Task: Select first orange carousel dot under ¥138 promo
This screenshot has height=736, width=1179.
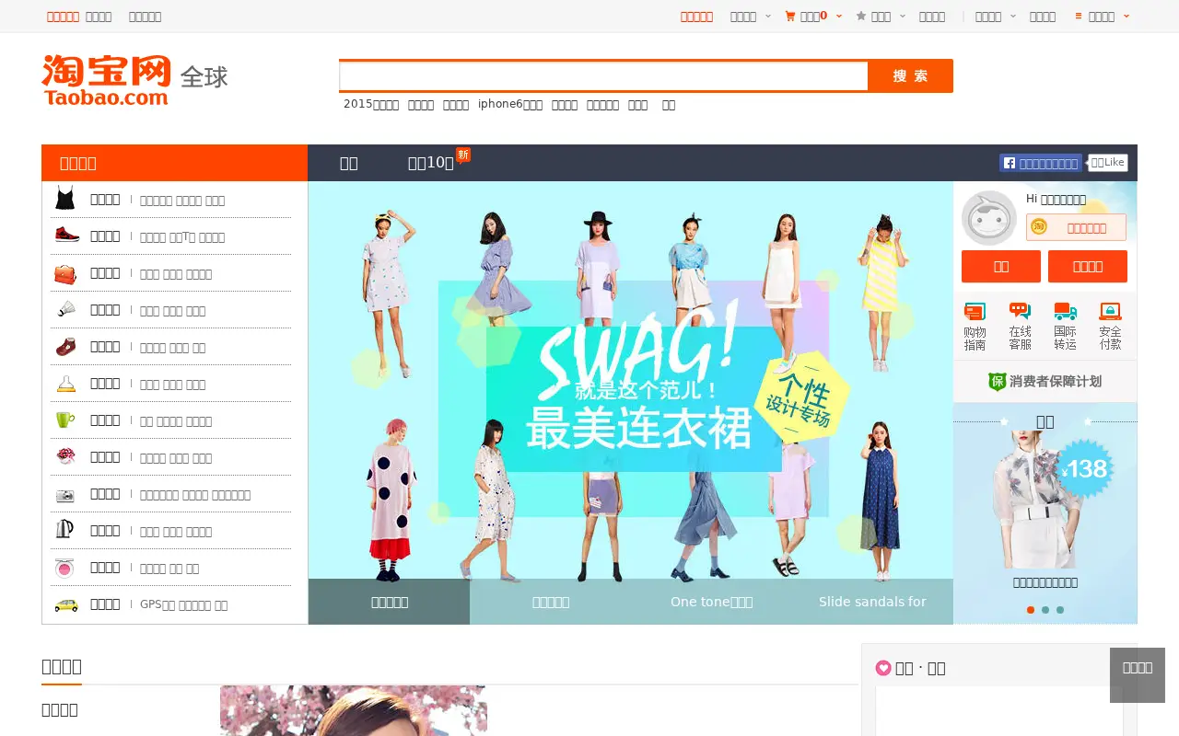Action: point(1031,610)
